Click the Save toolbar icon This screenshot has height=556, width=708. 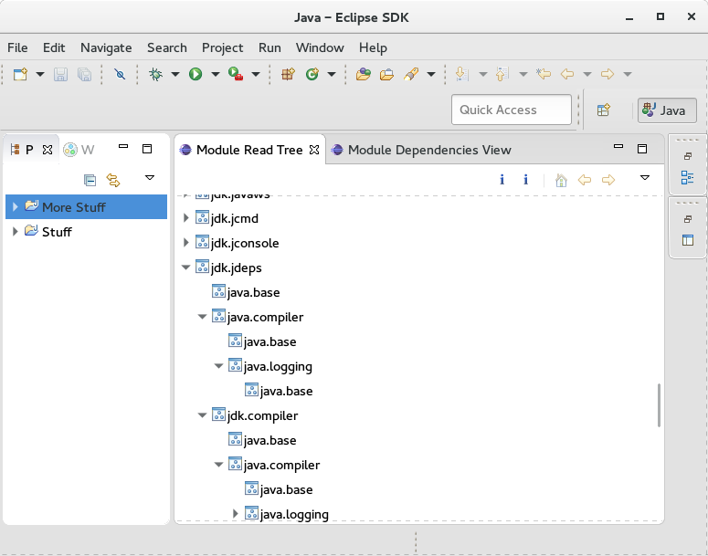tap(60, 74)
